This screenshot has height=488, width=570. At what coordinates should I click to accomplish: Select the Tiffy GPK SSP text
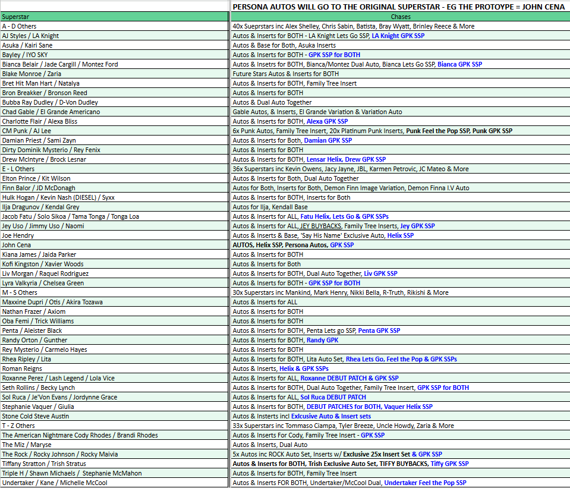(449, 464)
